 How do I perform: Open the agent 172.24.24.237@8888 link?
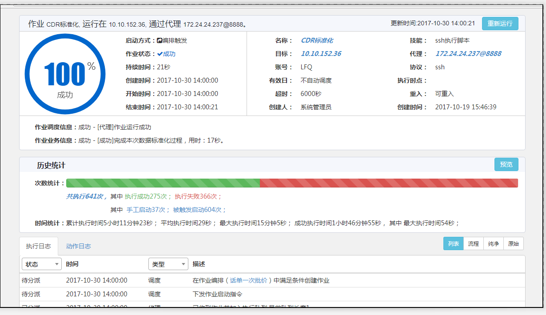point(468,54)
